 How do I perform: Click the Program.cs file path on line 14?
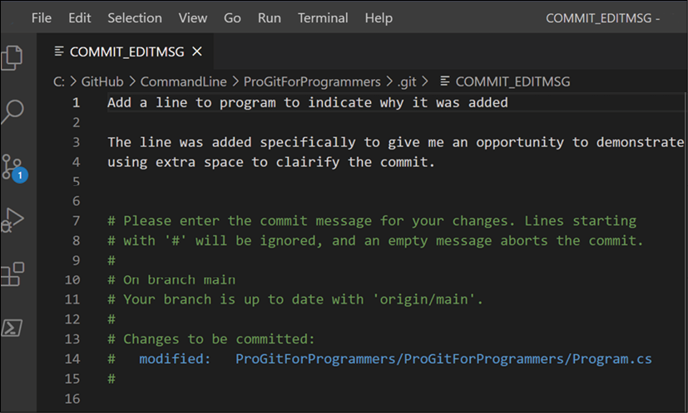tap(443, 359)
